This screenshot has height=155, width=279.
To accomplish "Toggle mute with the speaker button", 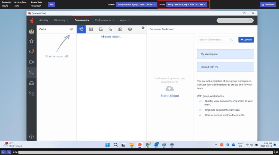I will (x=9, y=152).
